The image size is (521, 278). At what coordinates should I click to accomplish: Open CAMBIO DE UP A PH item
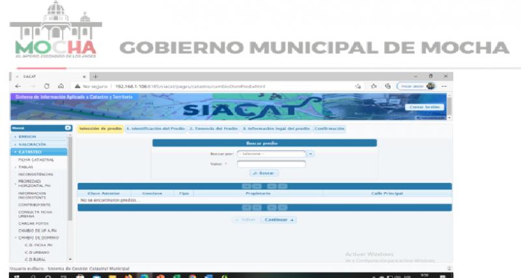(38, 230)
